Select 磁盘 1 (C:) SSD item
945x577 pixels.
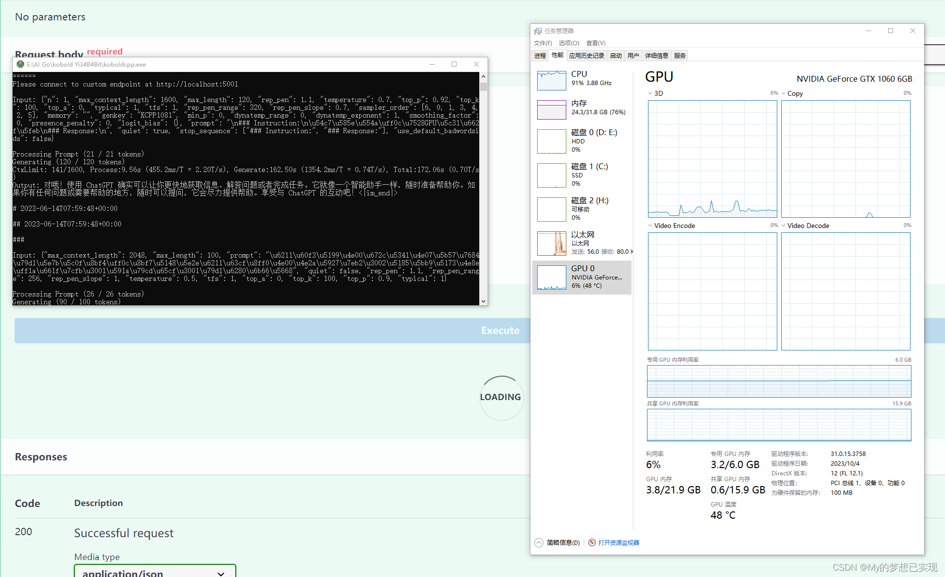pyautogui.click(x=582, y=175)
